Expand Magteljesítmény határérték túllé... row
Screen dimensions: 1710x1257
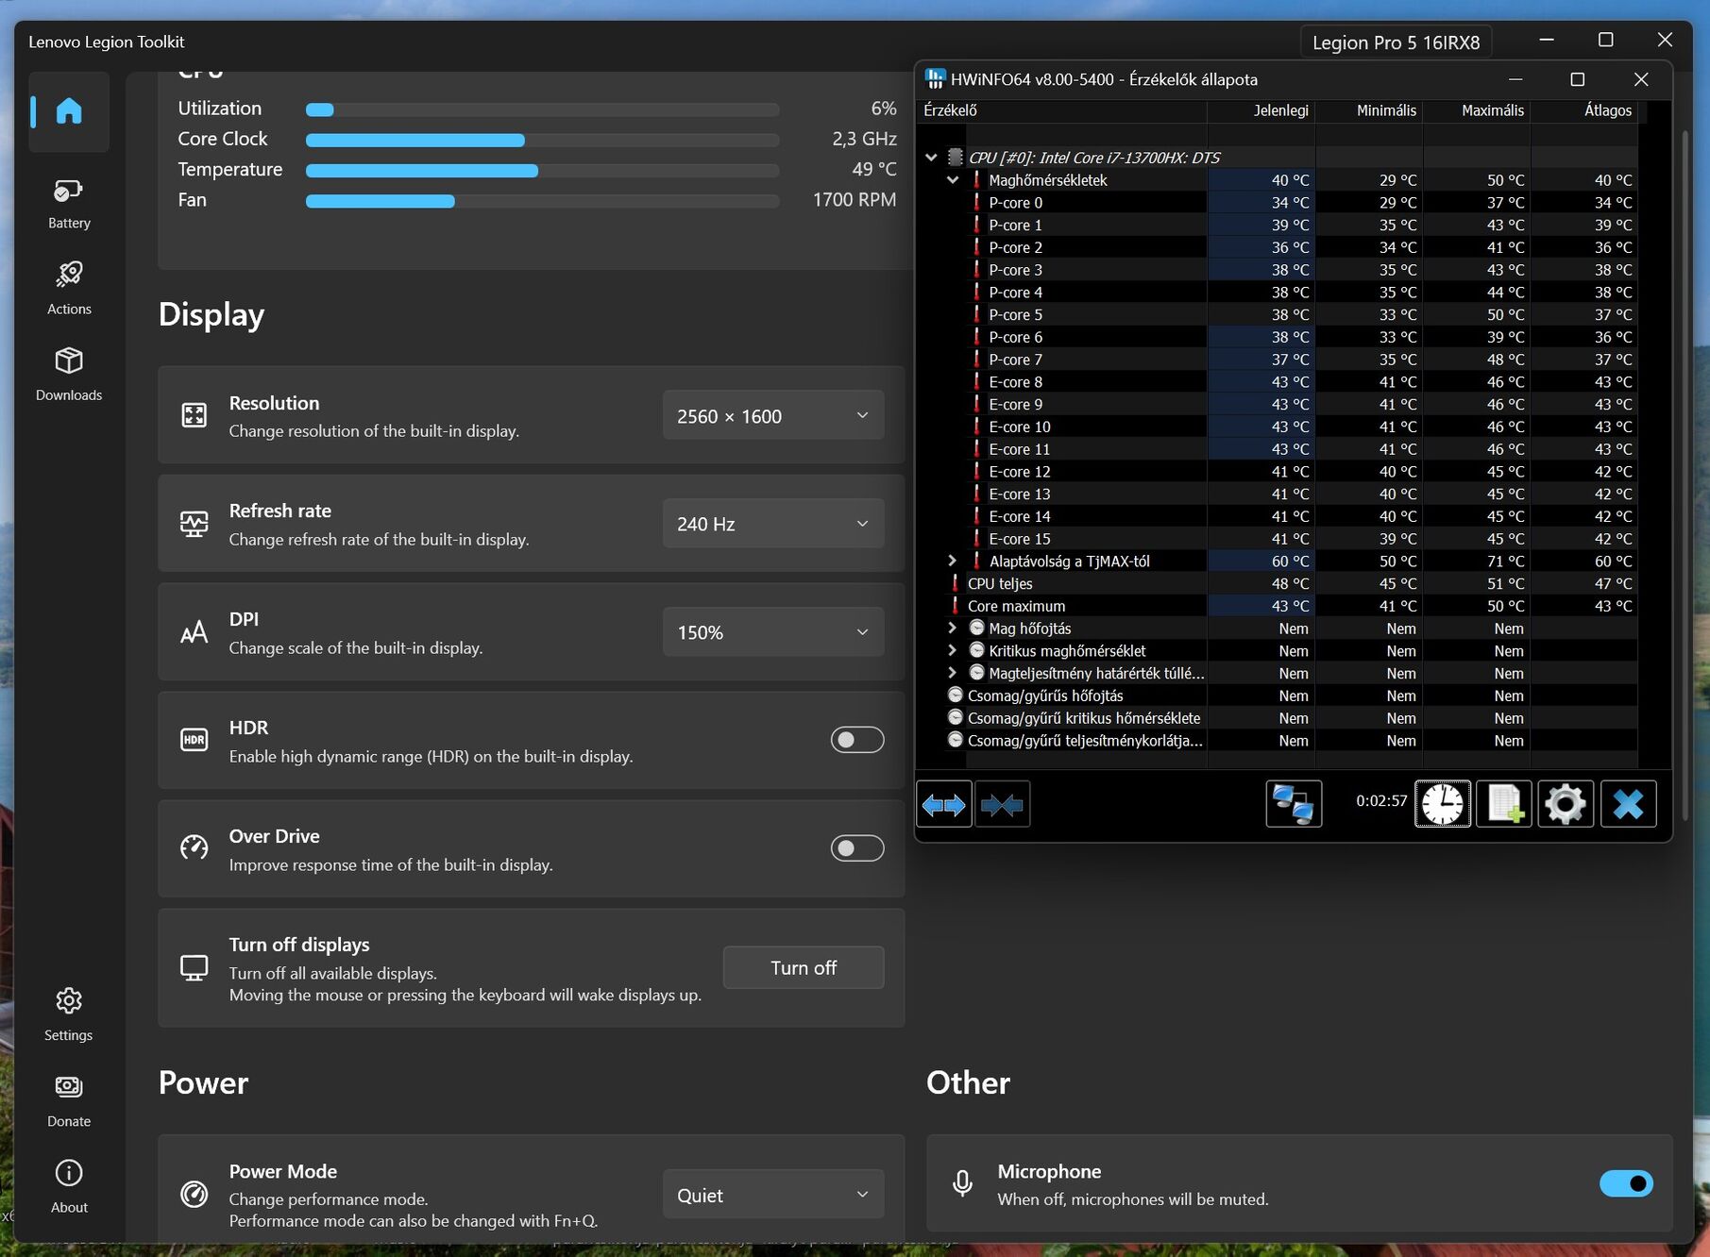(952, 673)
